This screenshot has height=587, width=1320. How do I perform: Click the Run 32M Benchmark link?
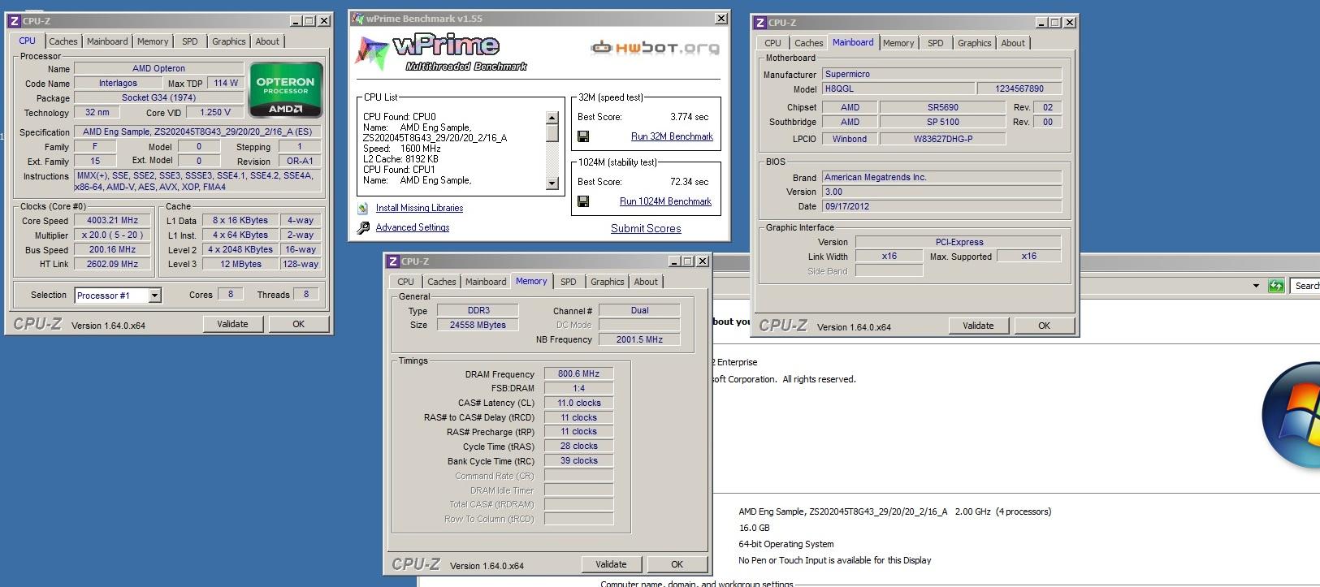[x=672, y=136]
